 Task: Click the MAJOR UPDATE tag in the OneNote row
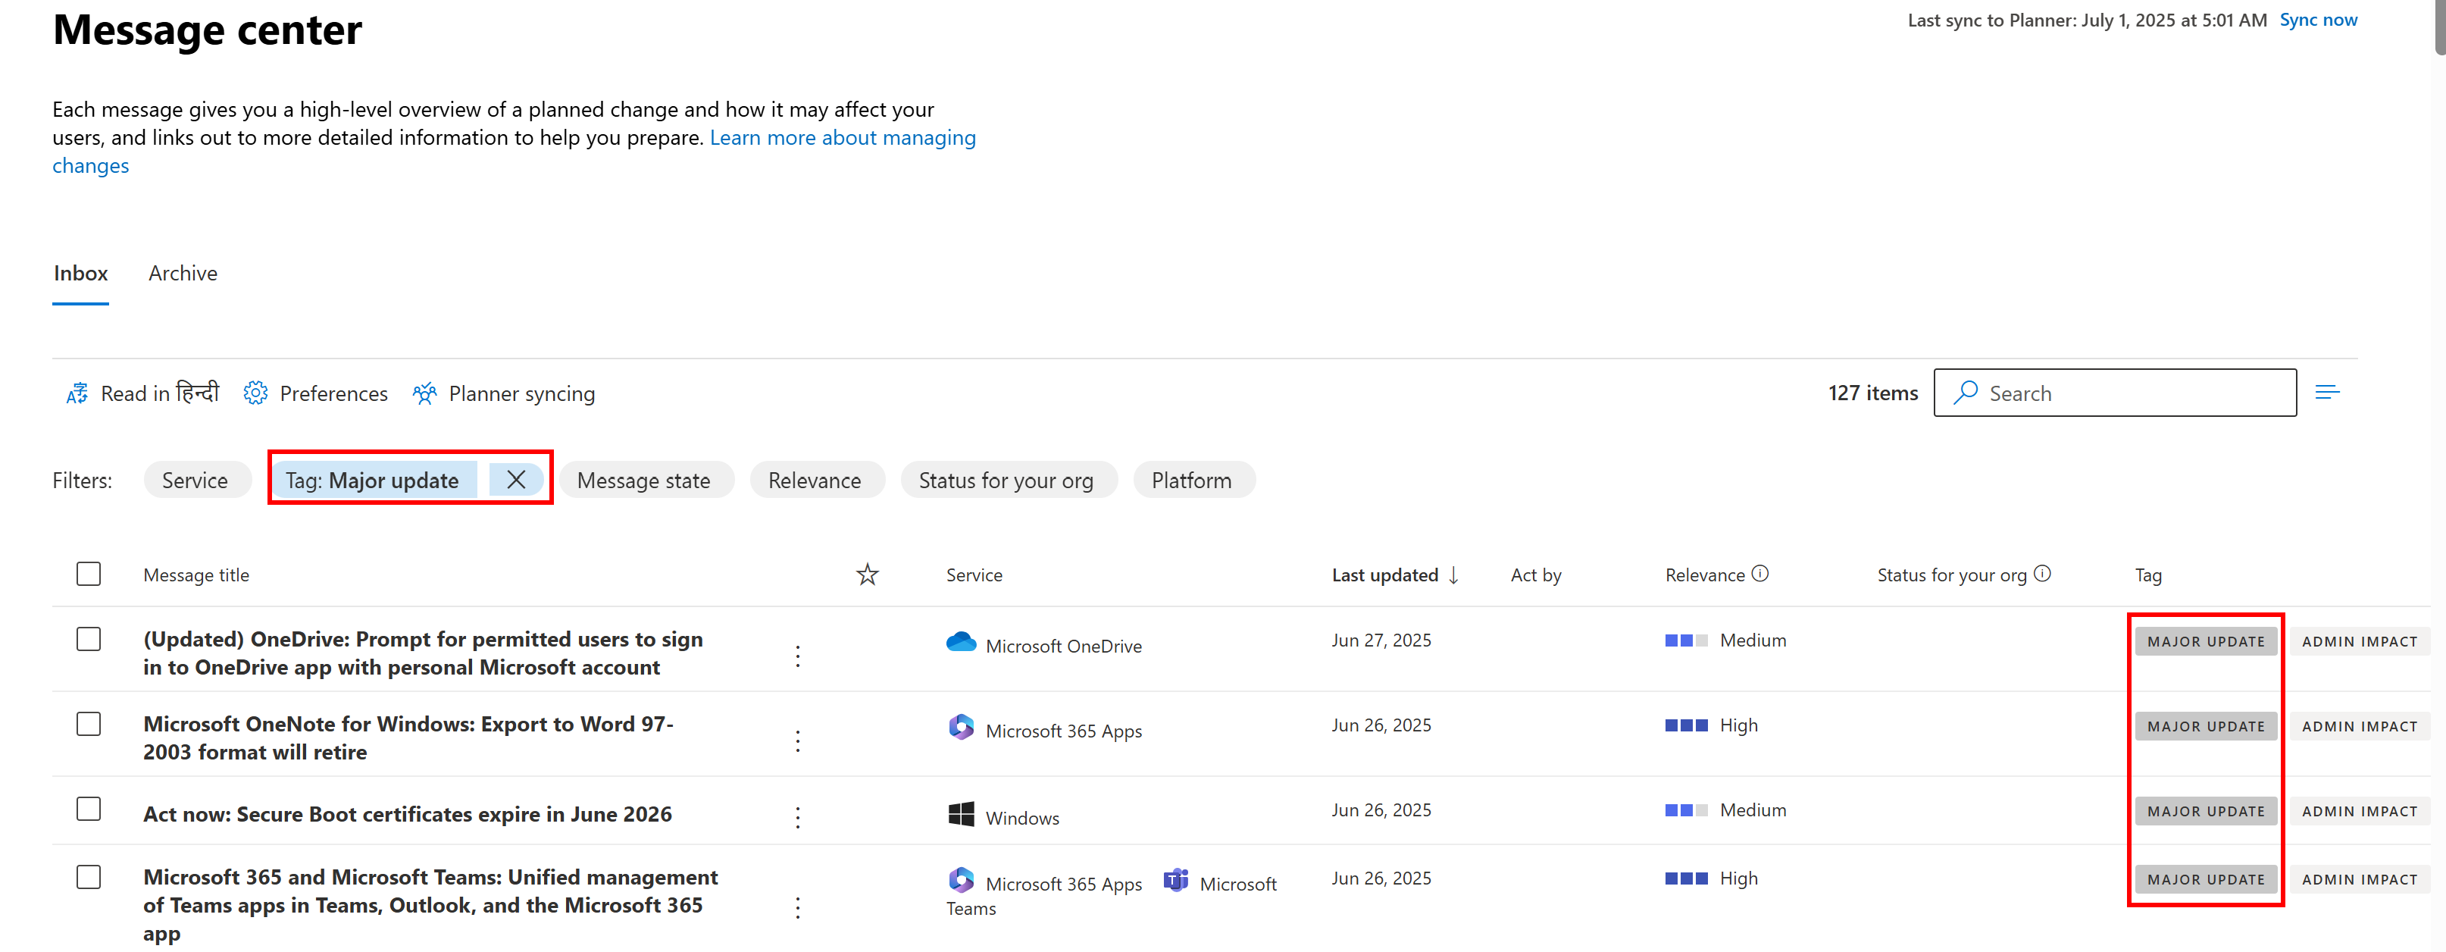pos(2206,726)
